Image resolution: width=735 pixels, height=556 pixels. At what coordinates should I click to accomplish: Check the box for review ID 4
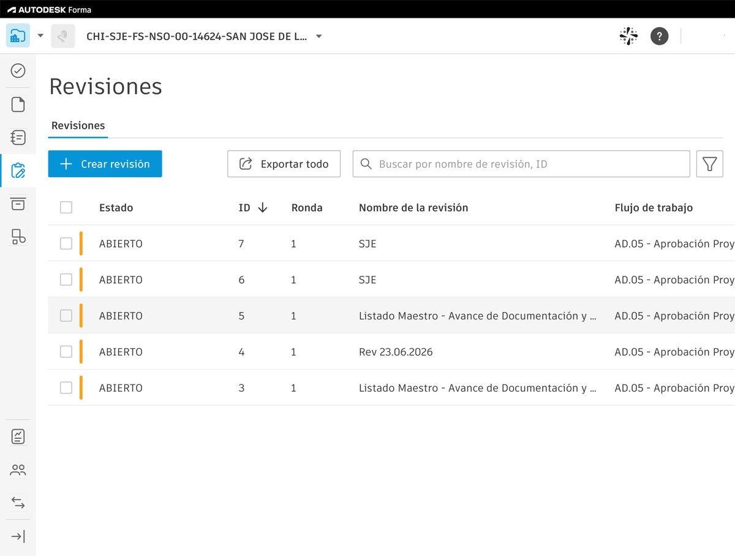66,352
